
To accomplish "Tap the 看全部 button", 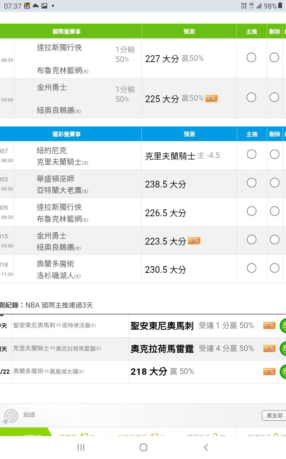I will click(274, 416).
